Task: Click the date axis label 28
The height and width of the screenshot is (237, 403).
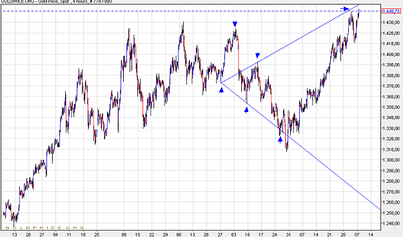Action: [344, 234]
